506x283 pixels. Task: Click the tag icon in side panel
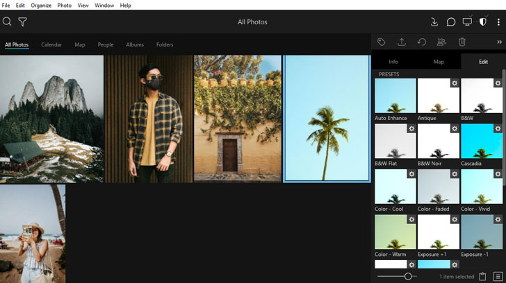click(381, 42)
